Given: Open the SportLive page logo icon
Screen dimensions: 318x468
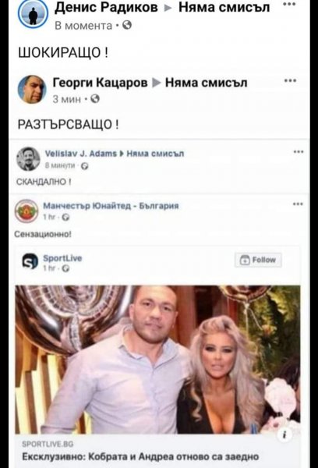Looking at the screenshot, I should [30, 261].
